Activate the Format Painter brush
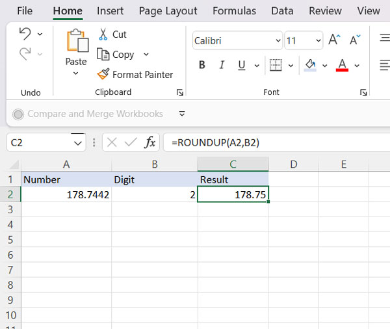The width and height of the screenshot is (390, 329). (x=103, y=74)
